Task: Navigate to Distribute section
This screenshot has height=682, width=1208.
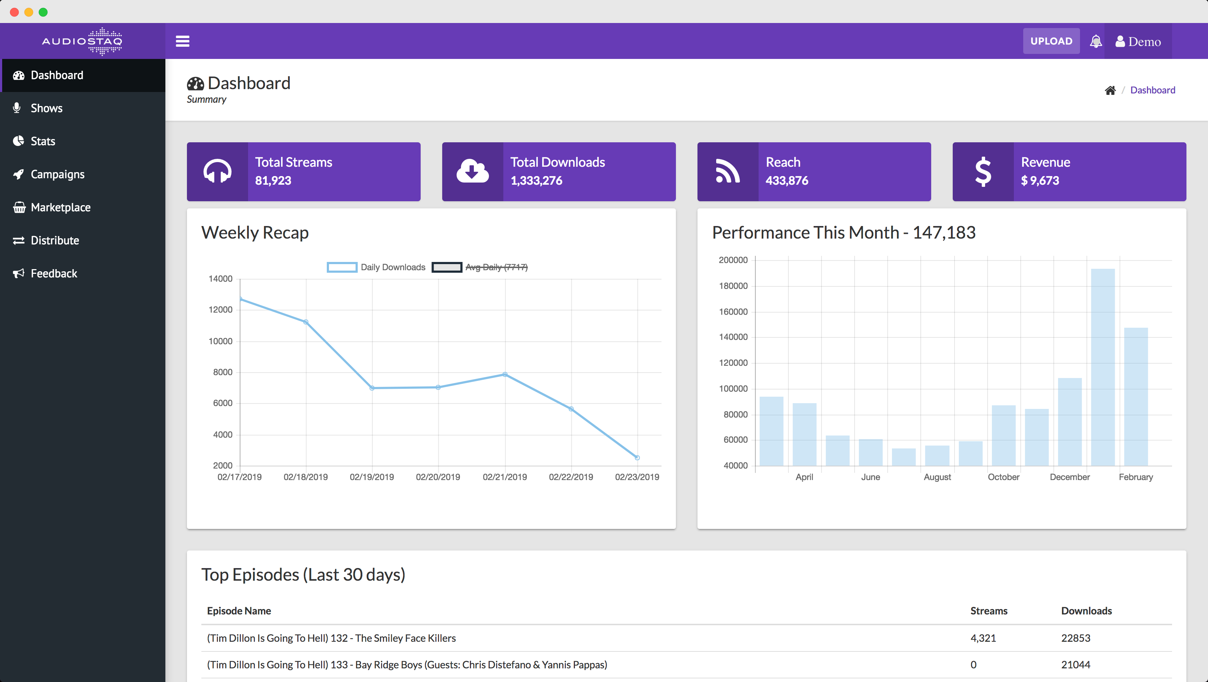Action: point(54,240)
